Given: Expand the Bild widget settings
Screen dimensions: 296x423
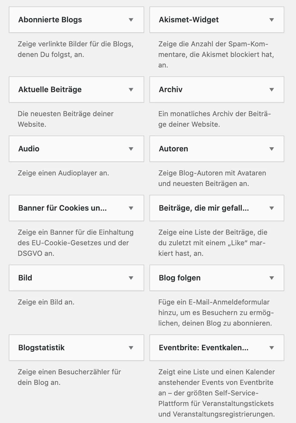Looking at the screenshot, I should [x=131, y=278].
